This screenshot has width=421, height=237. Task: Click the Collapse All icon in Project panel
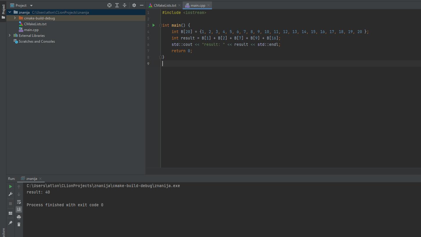point(125,5)
